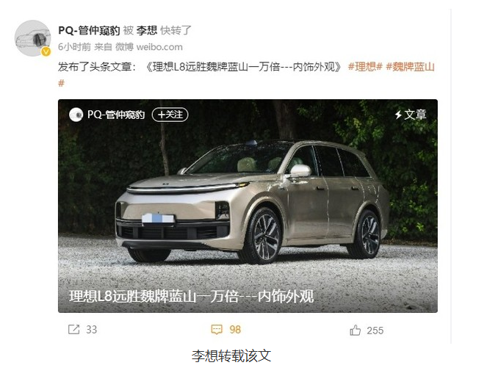Open the 理想L8远胜魏牌蓝山 article title in post text

point(244,67)
